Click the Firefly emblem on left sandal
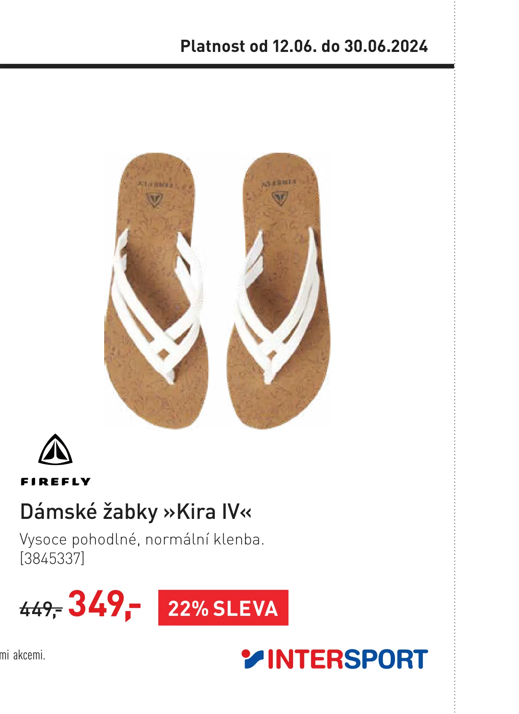Screen dimensions: 519x714 click(x=155, y=199)
